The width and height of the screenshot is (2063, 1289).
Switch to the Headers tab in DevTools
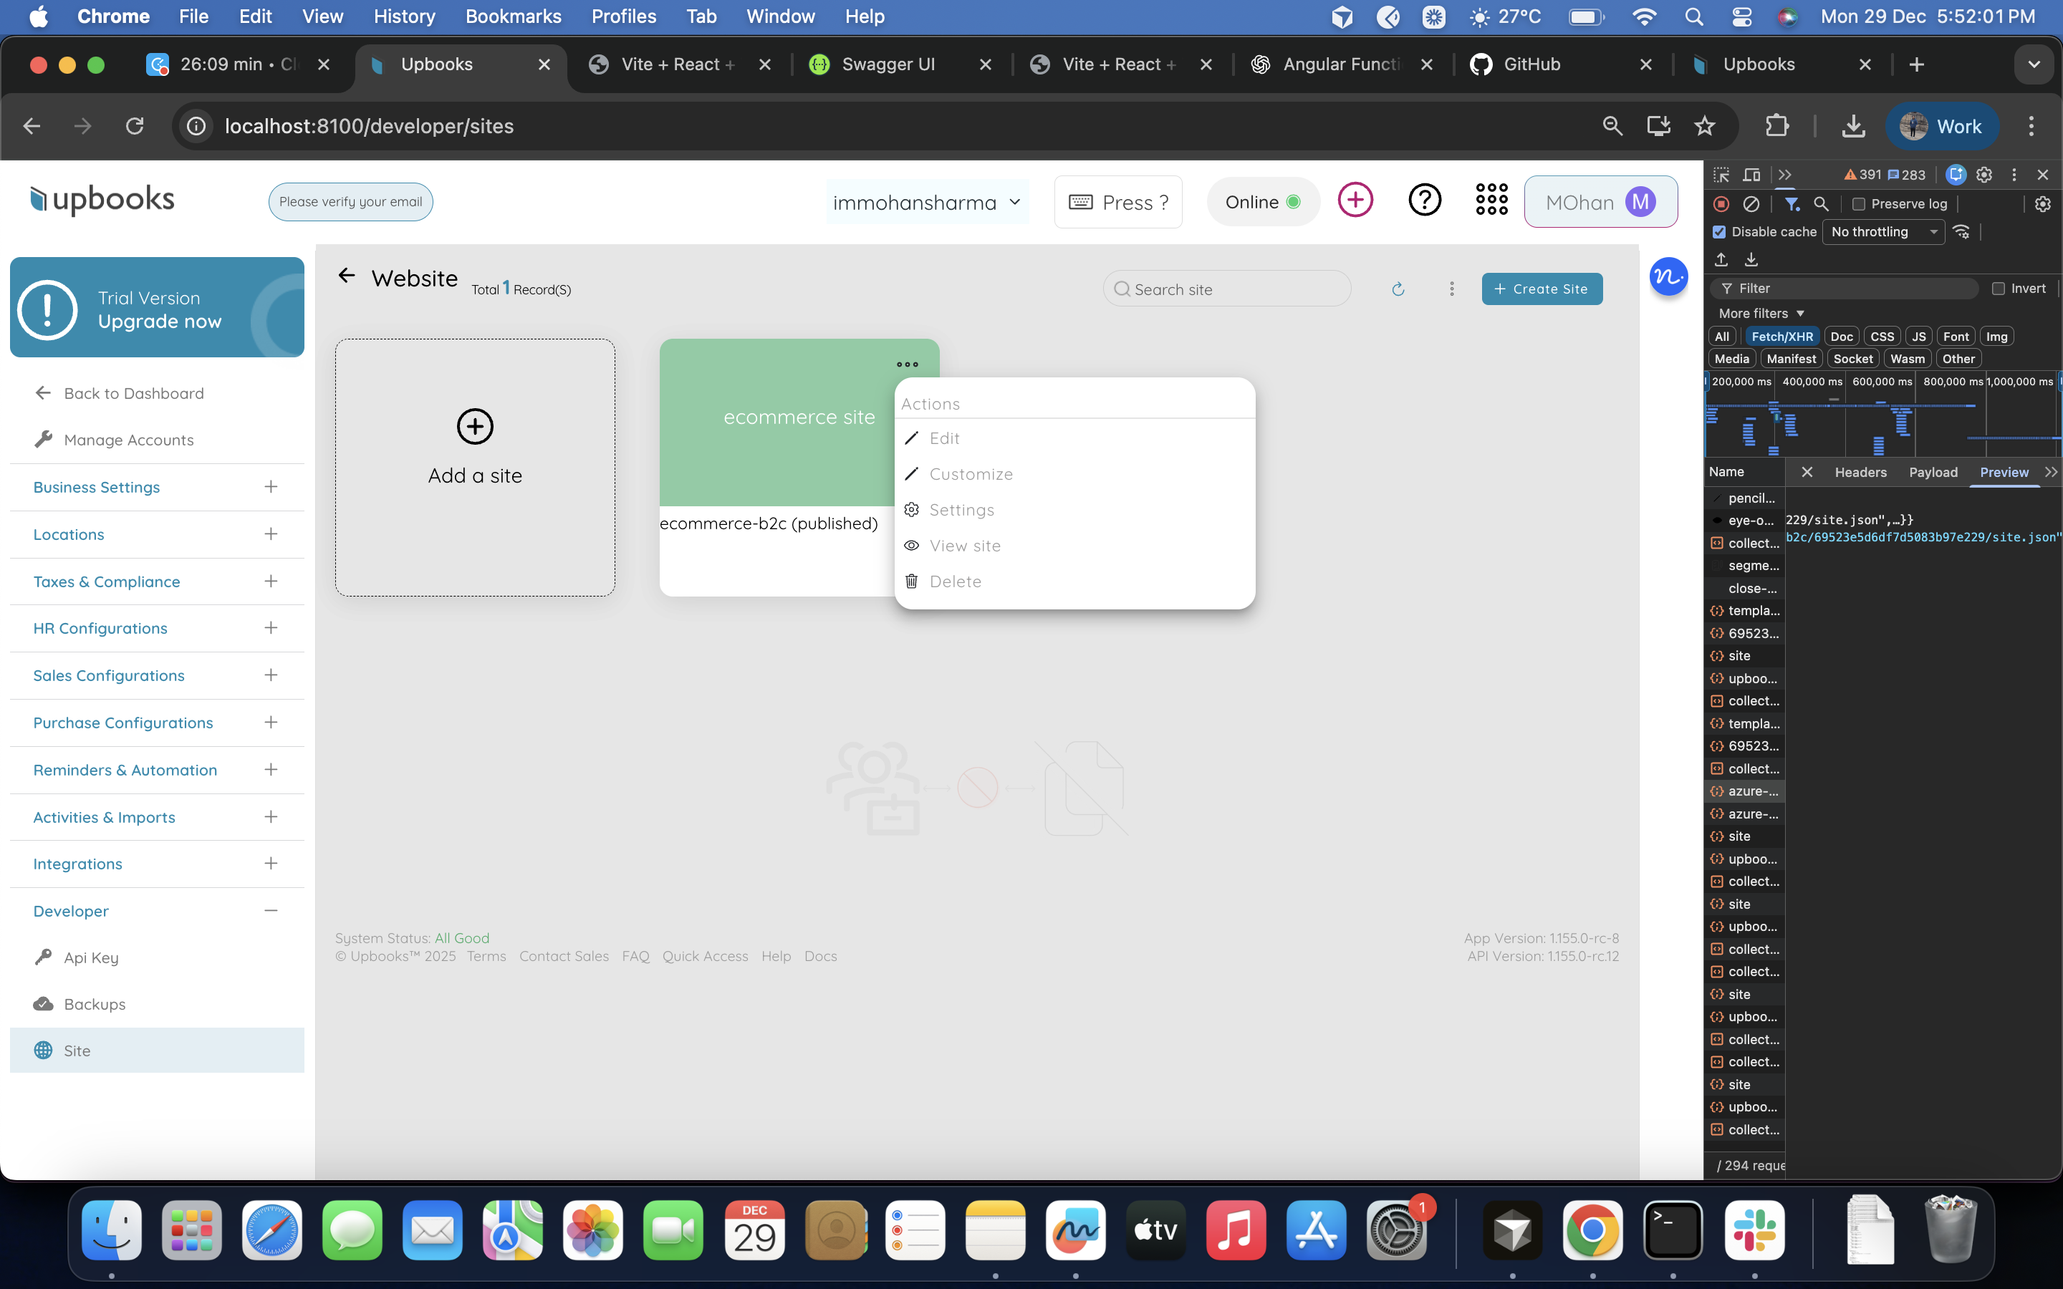(x=1860, y=471)
